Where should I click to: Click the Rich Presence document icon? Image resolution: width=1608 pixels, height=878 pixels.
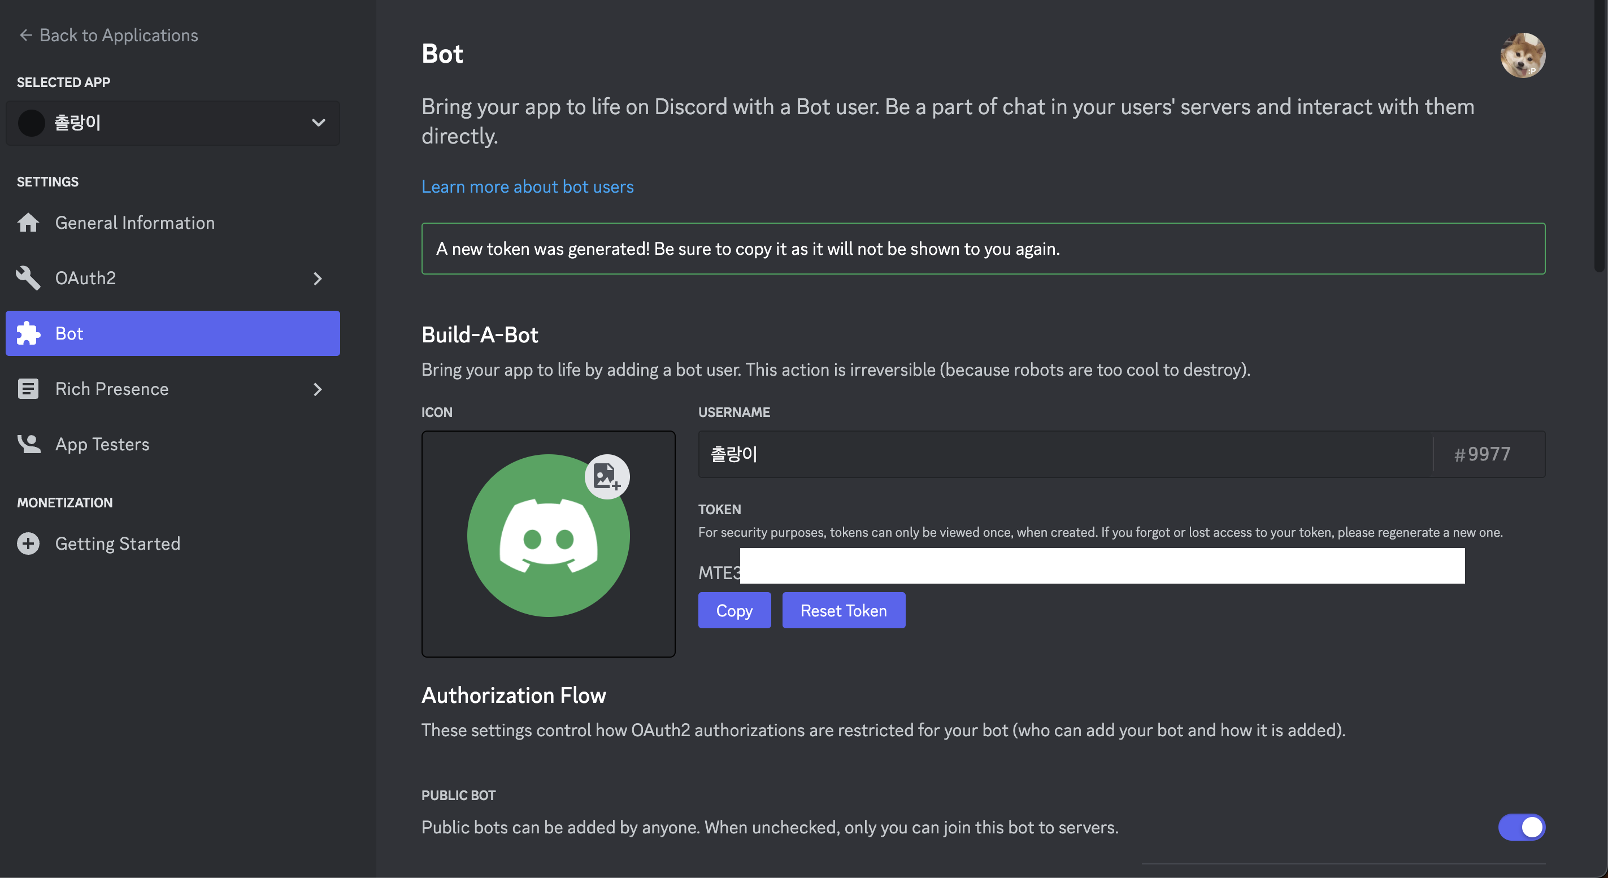click(x=28, y=389)
